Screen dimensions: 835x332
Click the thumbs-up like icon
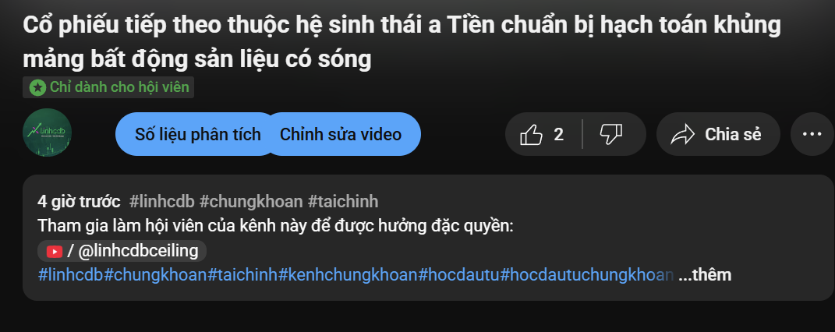pyautogui.click(x=531, y=135)
